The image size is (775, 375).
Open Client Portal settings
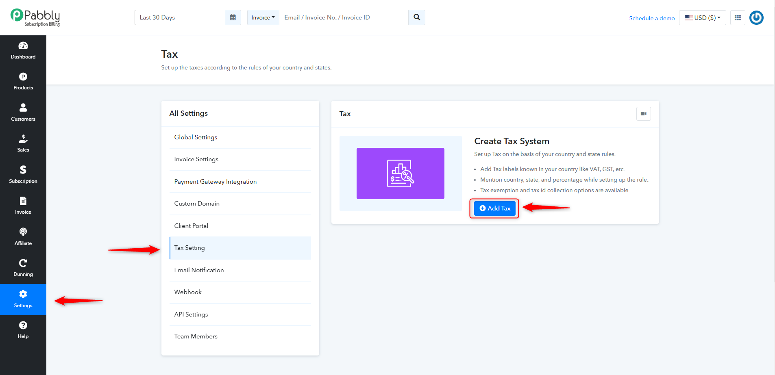pos(240,226)
